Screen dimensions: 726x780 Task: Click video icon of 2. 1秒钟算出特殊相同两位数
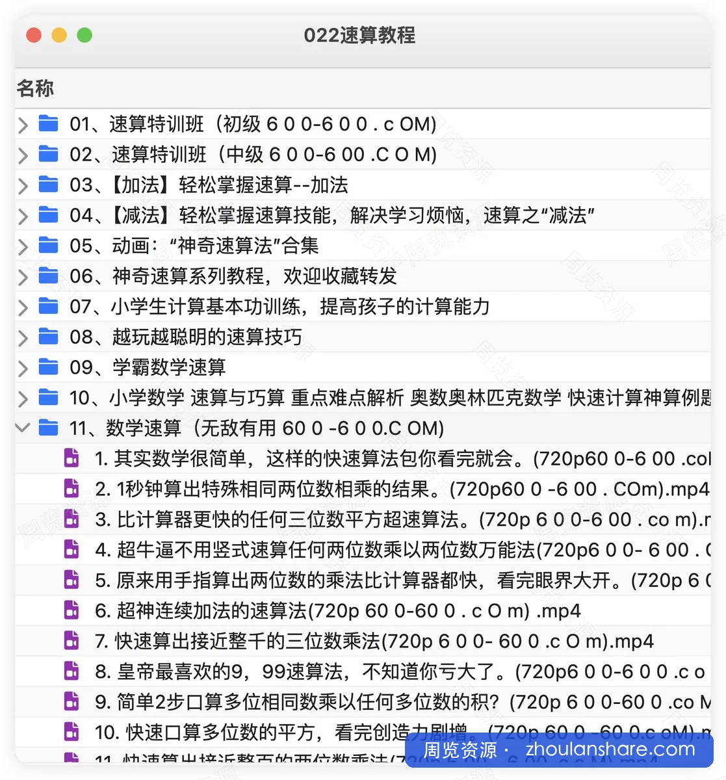[x=71, y=489]
